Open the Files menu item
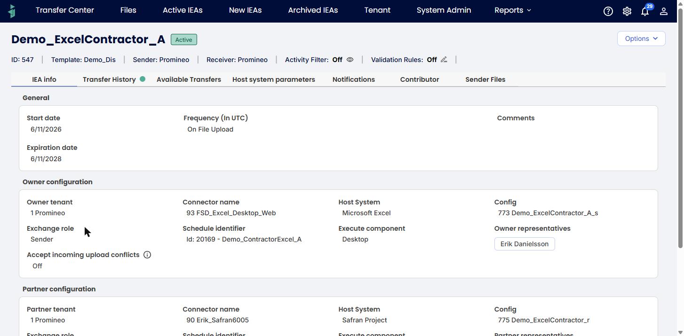 [128, 10]
